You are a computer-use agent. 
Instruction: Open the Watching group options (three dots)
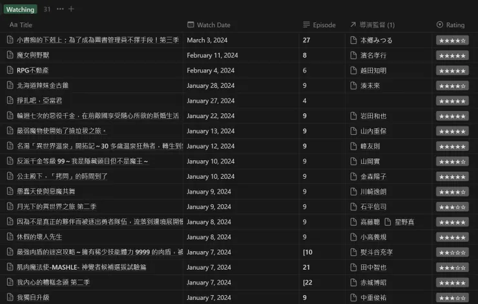(x=60, y=9)
